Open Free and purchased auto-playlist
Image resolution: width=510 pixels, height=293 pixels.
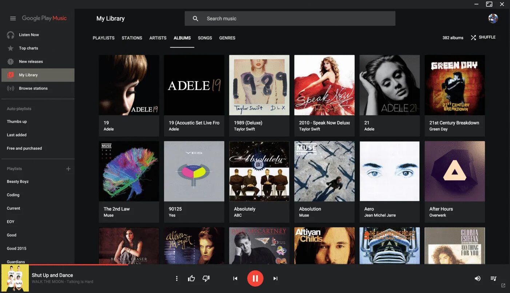pos(24,148)
